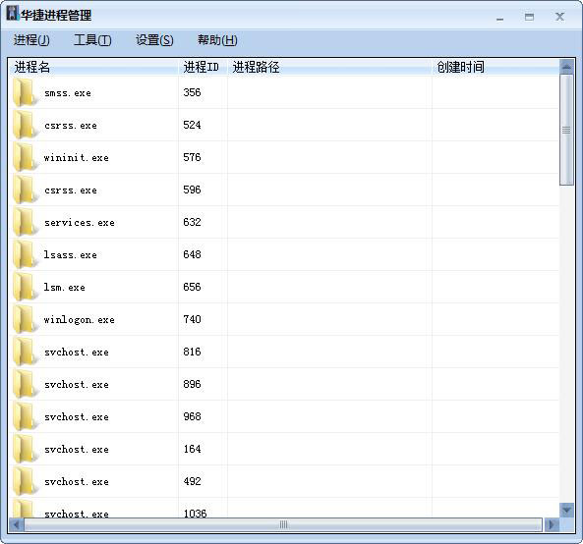
Task: Select the services.exe process name
Action: click(80, 223)
